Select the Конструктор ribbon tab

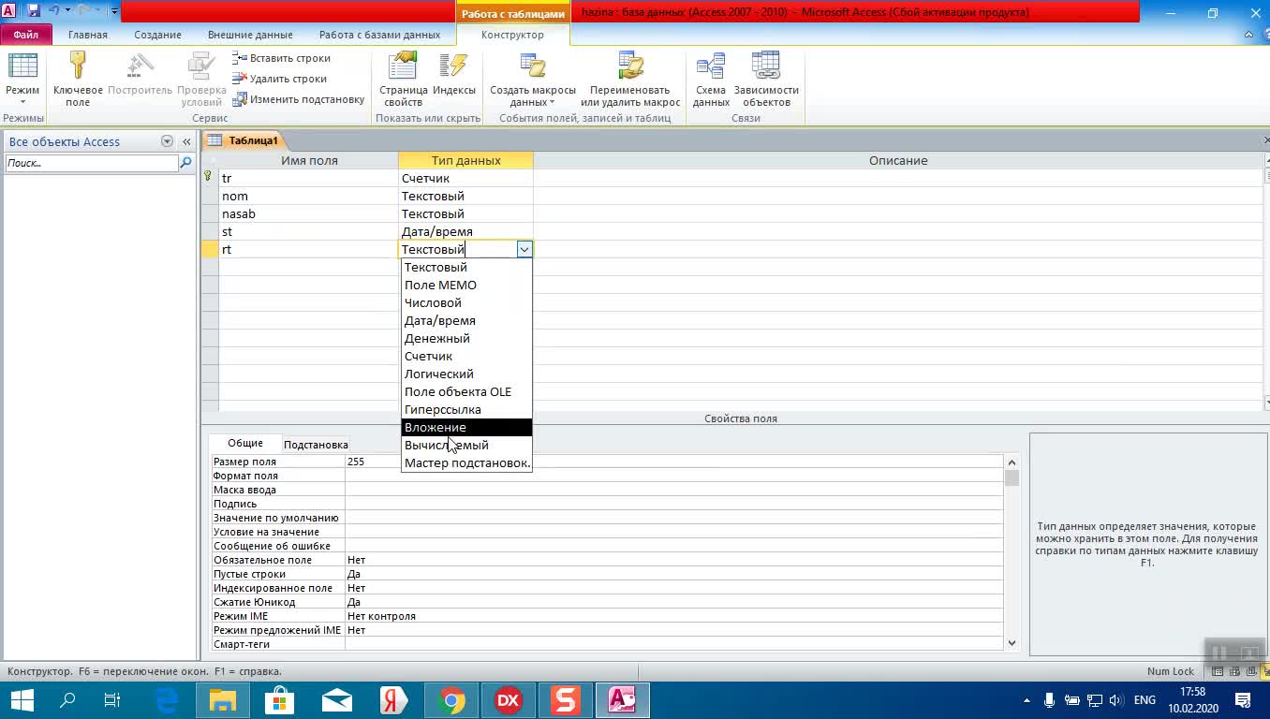pyautogui.click(x=512, y=35)
